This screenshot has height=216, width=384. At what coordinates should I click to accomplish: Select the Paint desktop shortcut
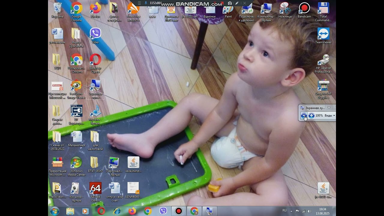point(229,12)
